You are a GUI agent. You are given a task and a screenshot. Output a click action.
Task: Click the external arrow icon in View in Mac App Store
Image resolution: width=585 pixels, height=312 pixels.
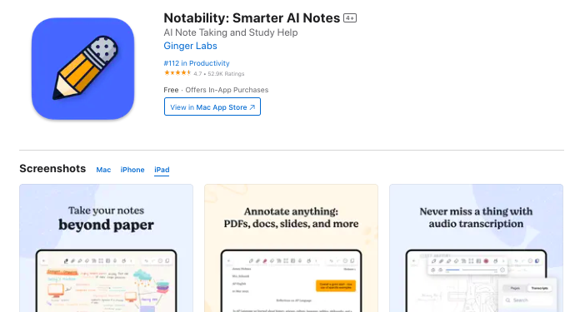252,107
